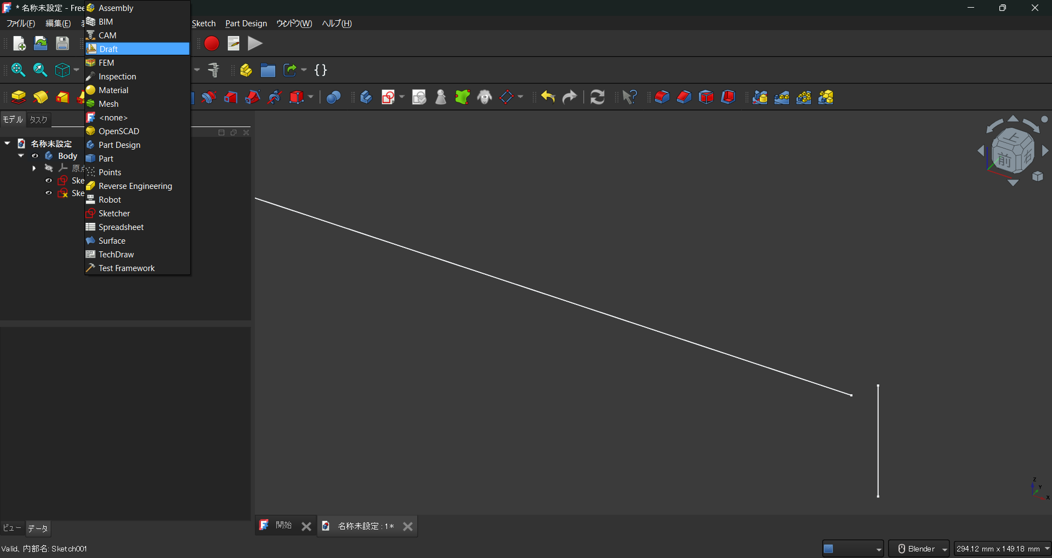1052x558 pixels.
Task: Undo the last action
Action: coord(548,97)
